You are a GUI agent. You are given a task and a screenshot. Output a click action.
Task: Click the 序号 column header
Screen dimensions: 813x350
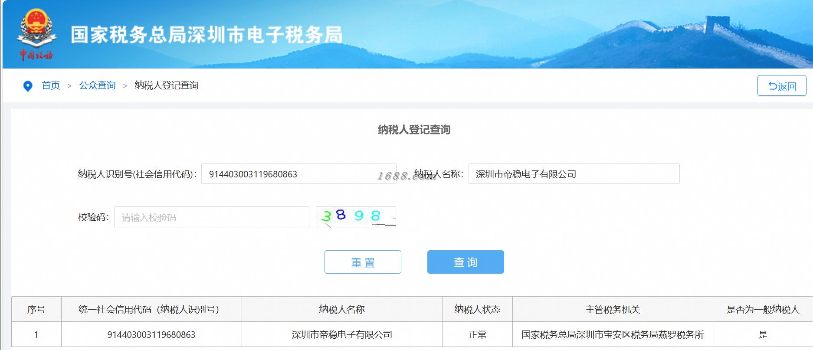[x=36, y=309]
